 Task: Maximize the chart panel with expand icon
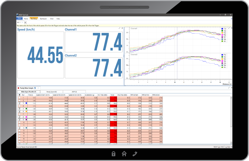pyautogui.click(x=228, y=28)
